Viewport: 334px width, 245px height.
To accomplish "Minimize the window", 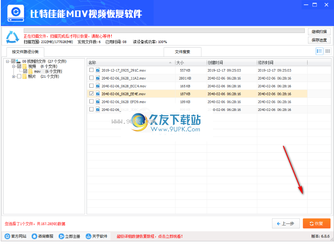I will tap(306, 5).
